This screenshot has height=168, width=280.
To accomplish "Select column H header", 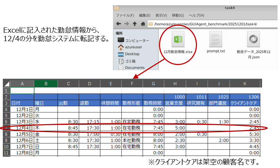I will click(175, 84).
